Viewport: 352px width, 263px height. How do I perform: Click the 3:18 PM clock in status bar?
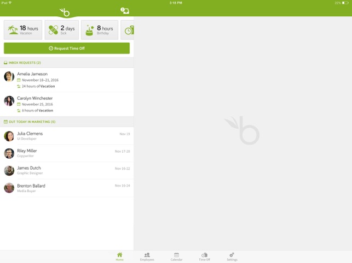[176, 3]
